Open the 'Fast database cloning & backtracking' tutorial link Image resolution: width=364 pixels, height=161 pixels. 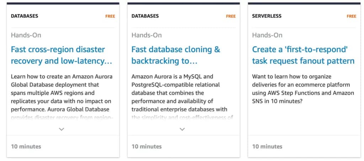[176, 55]
